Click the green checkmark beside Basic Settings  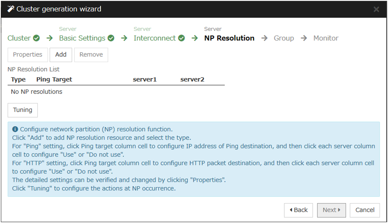[x=111, y=38]
